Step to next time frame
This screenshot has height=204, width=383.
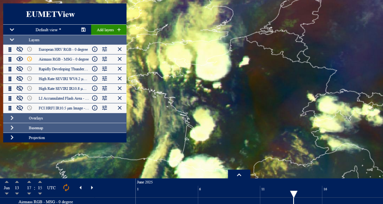[x=92, y=188]
